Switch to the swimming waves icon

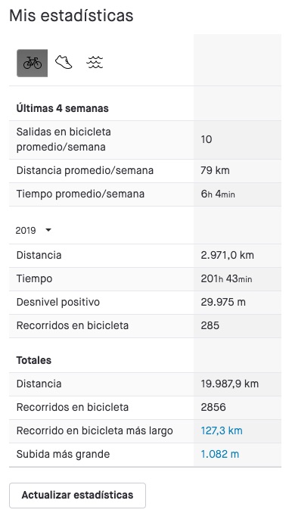click(x=95, y=62)
